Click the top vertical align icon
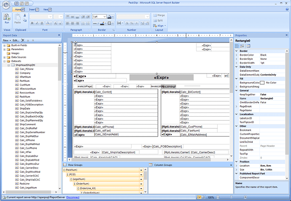Image resolution: width=291 pixels, height=201 pixels. pyautogui.click(x=67, y=17)
